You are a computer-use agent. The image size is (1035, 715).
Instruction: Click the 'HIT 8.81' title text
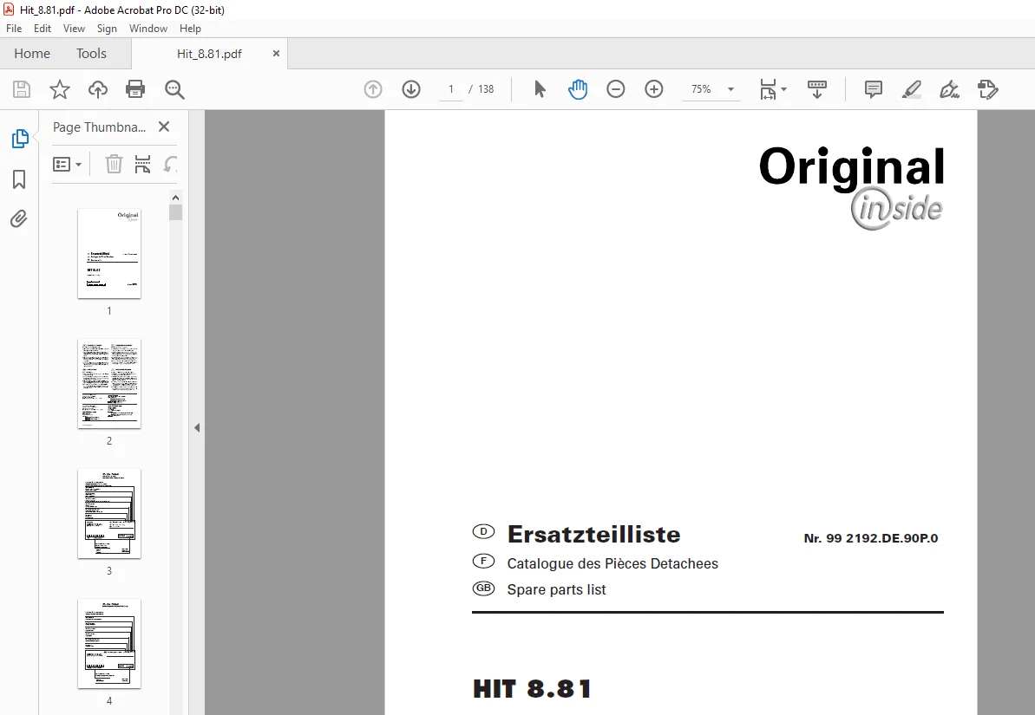(532, 689)
